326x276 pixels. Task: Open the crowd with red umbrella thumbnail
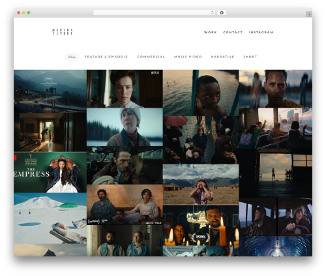(x=201, y=140)
